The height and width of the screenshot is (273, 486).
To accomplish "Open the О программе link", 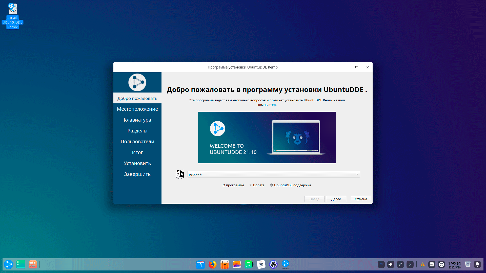I will 233,185.
